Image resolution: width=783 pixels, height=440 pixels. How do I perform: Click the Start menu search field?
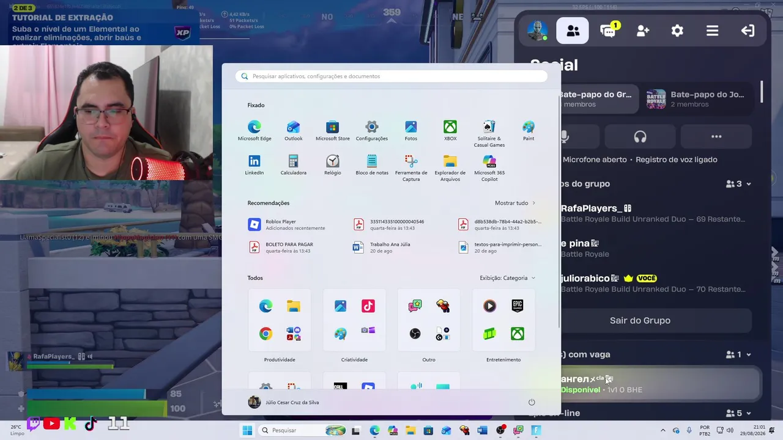391,76
